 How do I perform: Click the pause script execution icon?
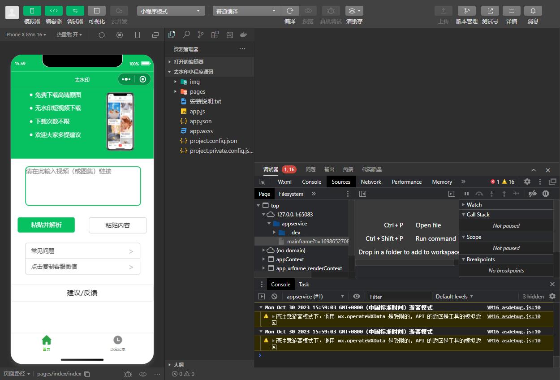point(466,194)
